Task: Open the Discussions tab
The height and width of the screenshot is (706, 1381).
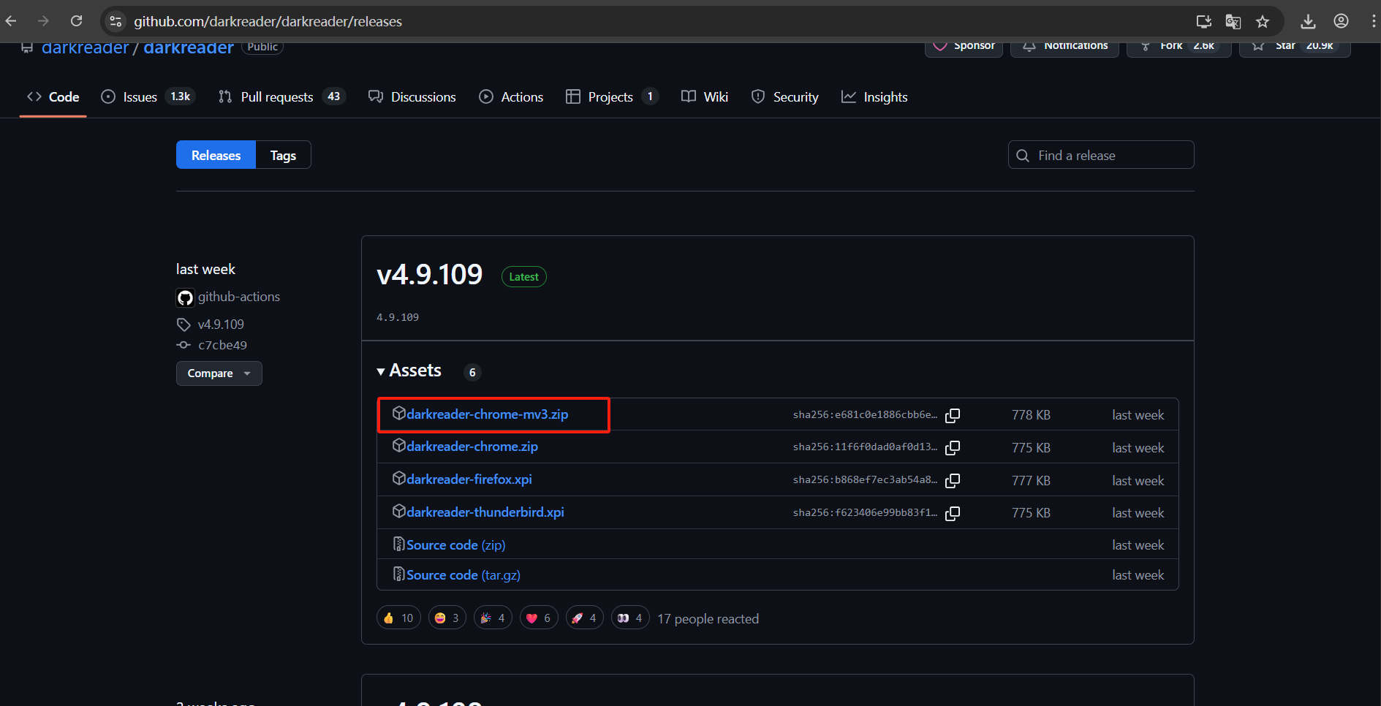Action: tap(412, 97)
